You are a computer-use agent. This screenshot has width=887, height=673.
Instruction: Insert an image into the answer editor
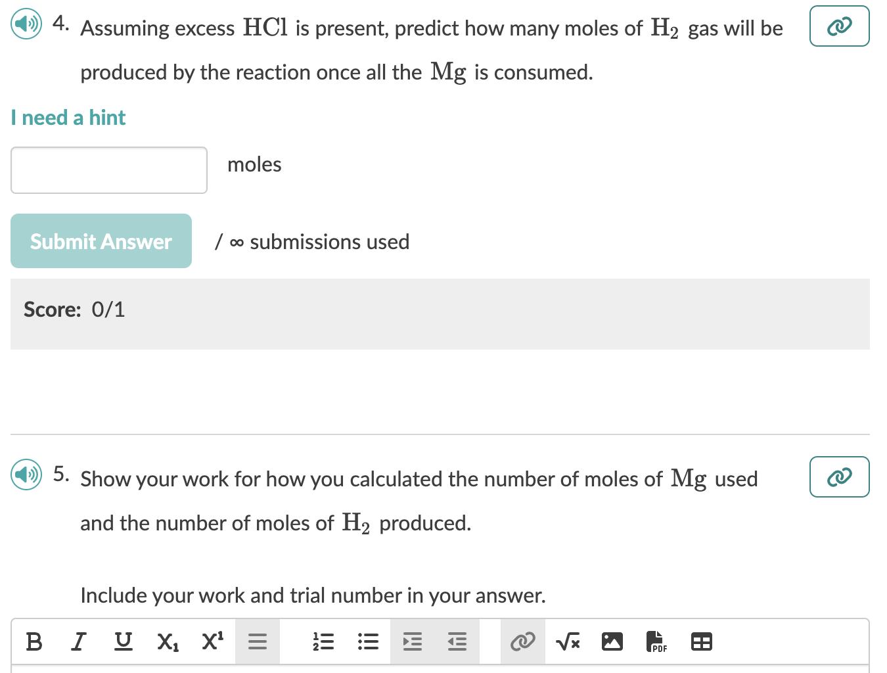click(x=612, y=641)
